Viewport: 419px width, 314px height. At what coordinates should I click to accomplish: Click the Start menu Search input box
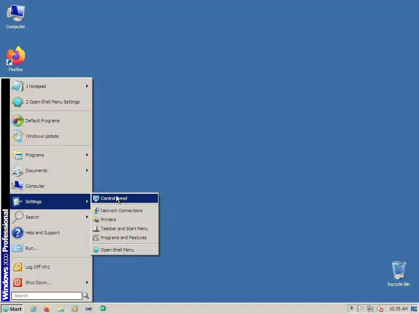[x=47, y=296]
